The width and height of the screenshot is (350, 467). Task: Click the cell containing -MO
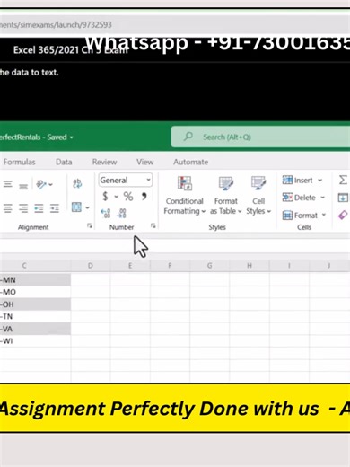(x=35, y=292)
